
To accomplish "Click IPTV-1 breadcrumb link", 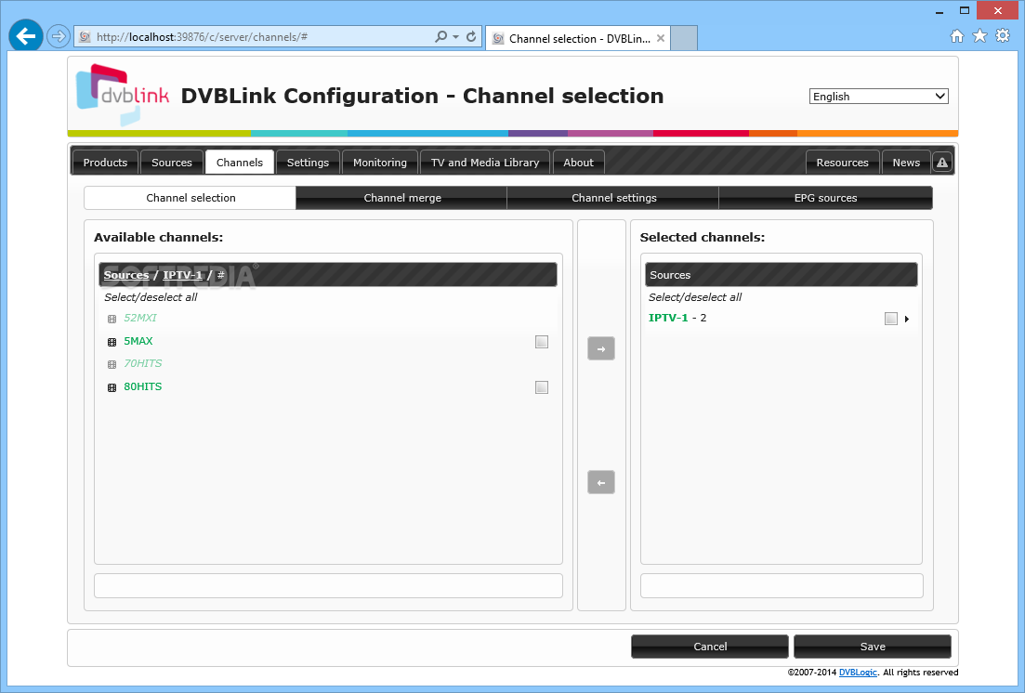I will [x=182, y=275].
